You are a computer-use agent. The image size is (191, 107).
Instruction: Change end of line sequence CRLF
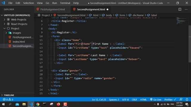[x=134, y=100]
